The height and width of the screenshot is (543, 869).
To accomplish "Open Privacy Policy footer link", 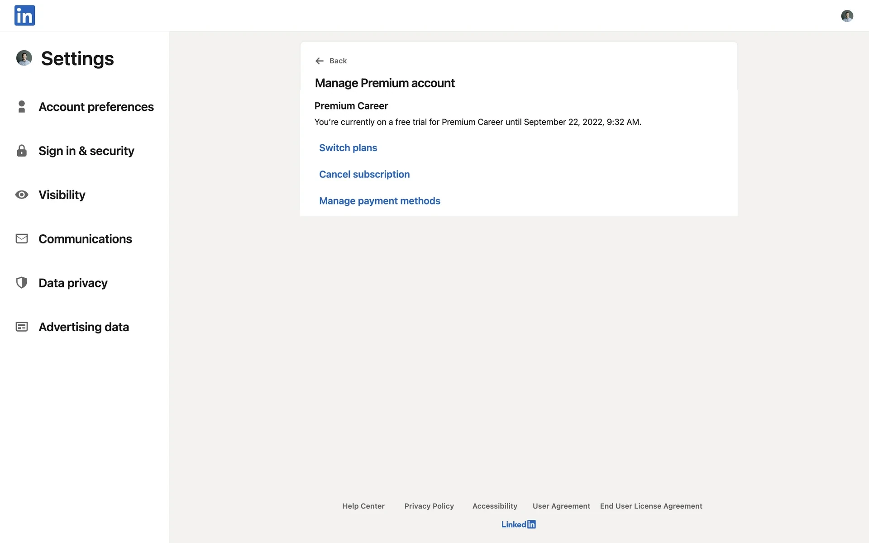I will tap(429, 506).
